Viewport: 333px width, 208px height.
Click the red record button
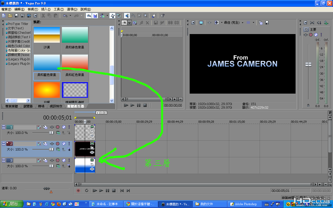[x=78, y=191]
